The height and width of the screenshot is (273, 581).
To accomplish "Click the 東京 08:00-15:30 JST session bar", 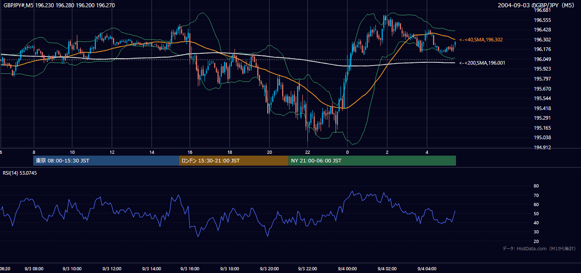I will click(x=106, y=161).
